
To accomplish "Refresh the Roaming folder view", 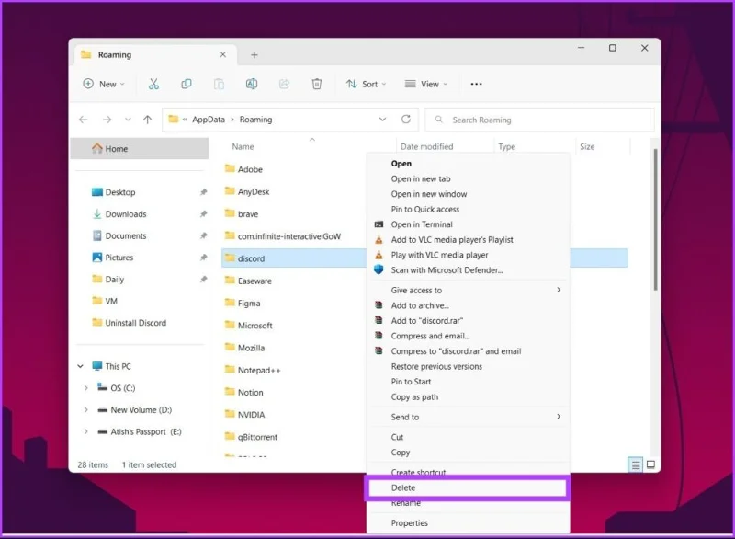I will (406, 120).
